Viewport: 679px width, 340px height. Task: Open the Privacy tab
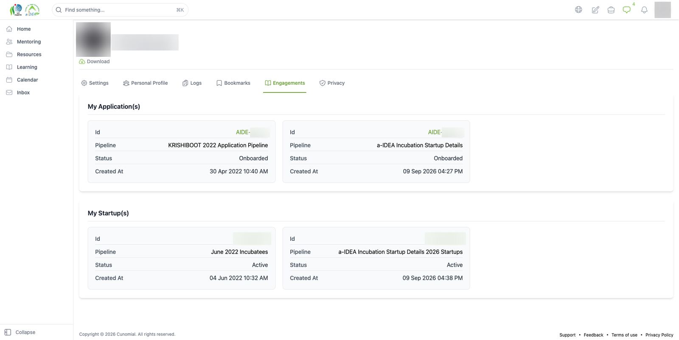[332, 83]
